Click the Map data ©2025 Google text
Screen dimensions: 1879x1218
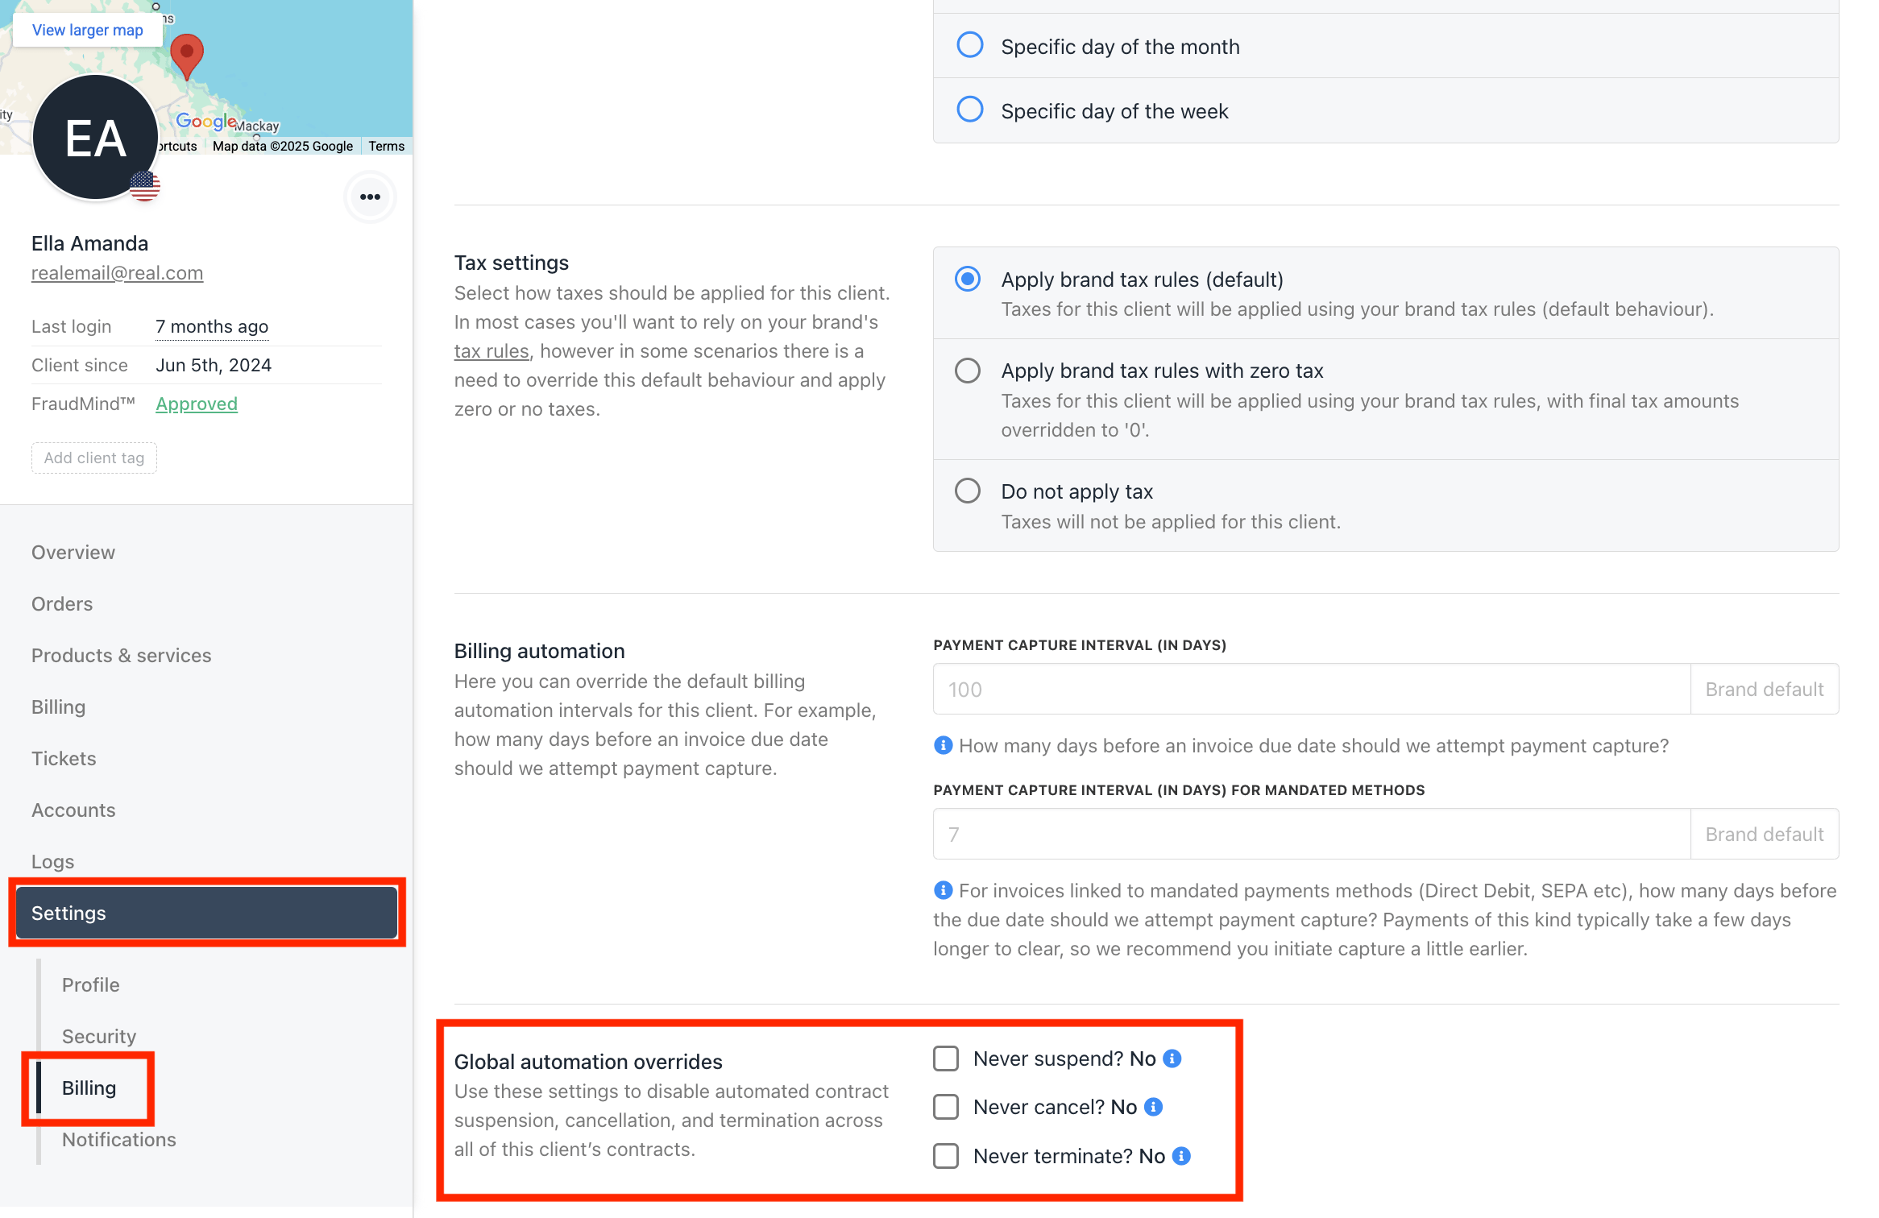point(283,146)
